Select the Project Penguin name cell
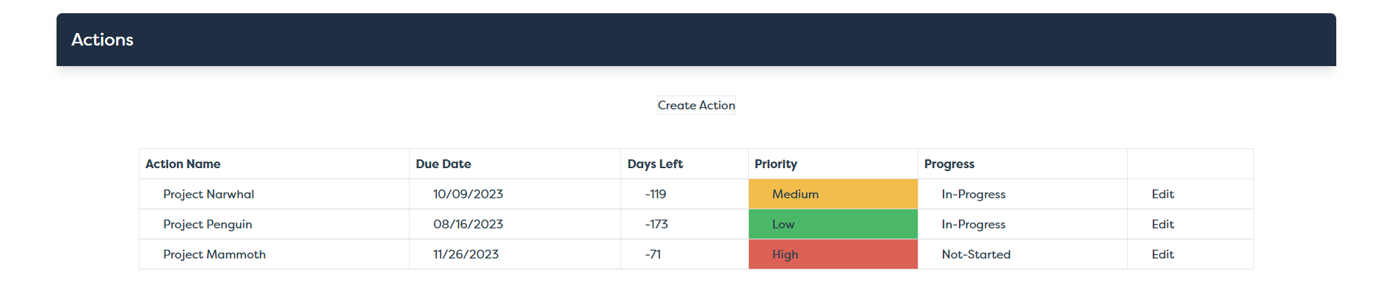This screenshot has height=293, width=1395. [x=275, y=224]
